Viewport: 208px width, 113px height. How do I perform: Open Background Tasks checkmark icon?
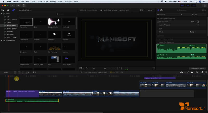pyautogui.click(x=24, y=5)
